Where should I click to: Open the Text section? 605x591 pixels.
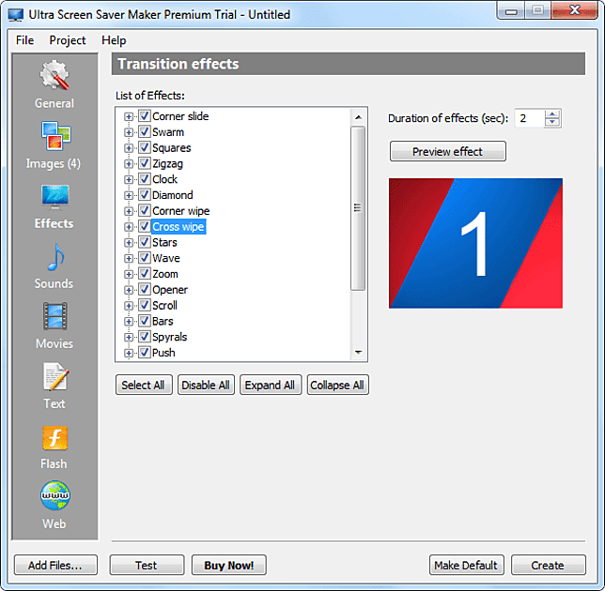click(x=54, y=386)
